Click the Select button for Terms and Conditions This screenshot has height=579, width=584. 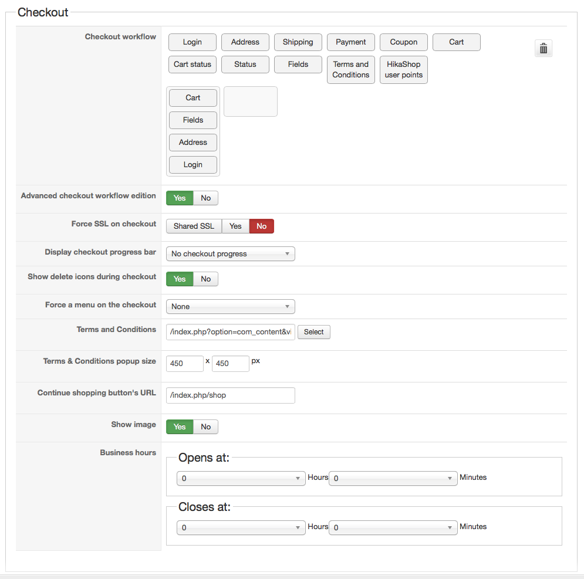click(313, 332)
